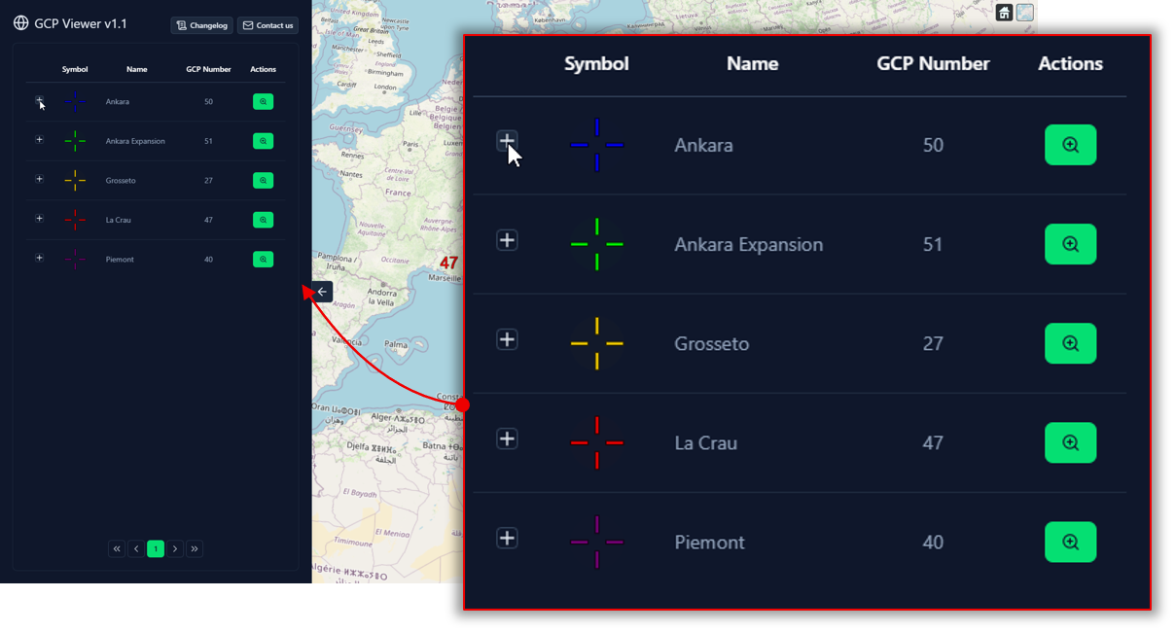Click the GCP Viewer globe logo

point(20,23)
